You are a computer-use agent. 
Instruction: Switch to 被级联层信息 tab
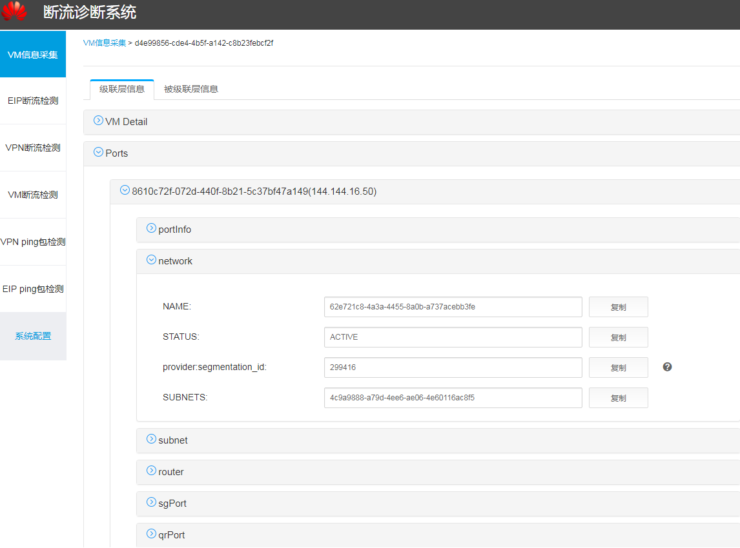tap(191, 90)
